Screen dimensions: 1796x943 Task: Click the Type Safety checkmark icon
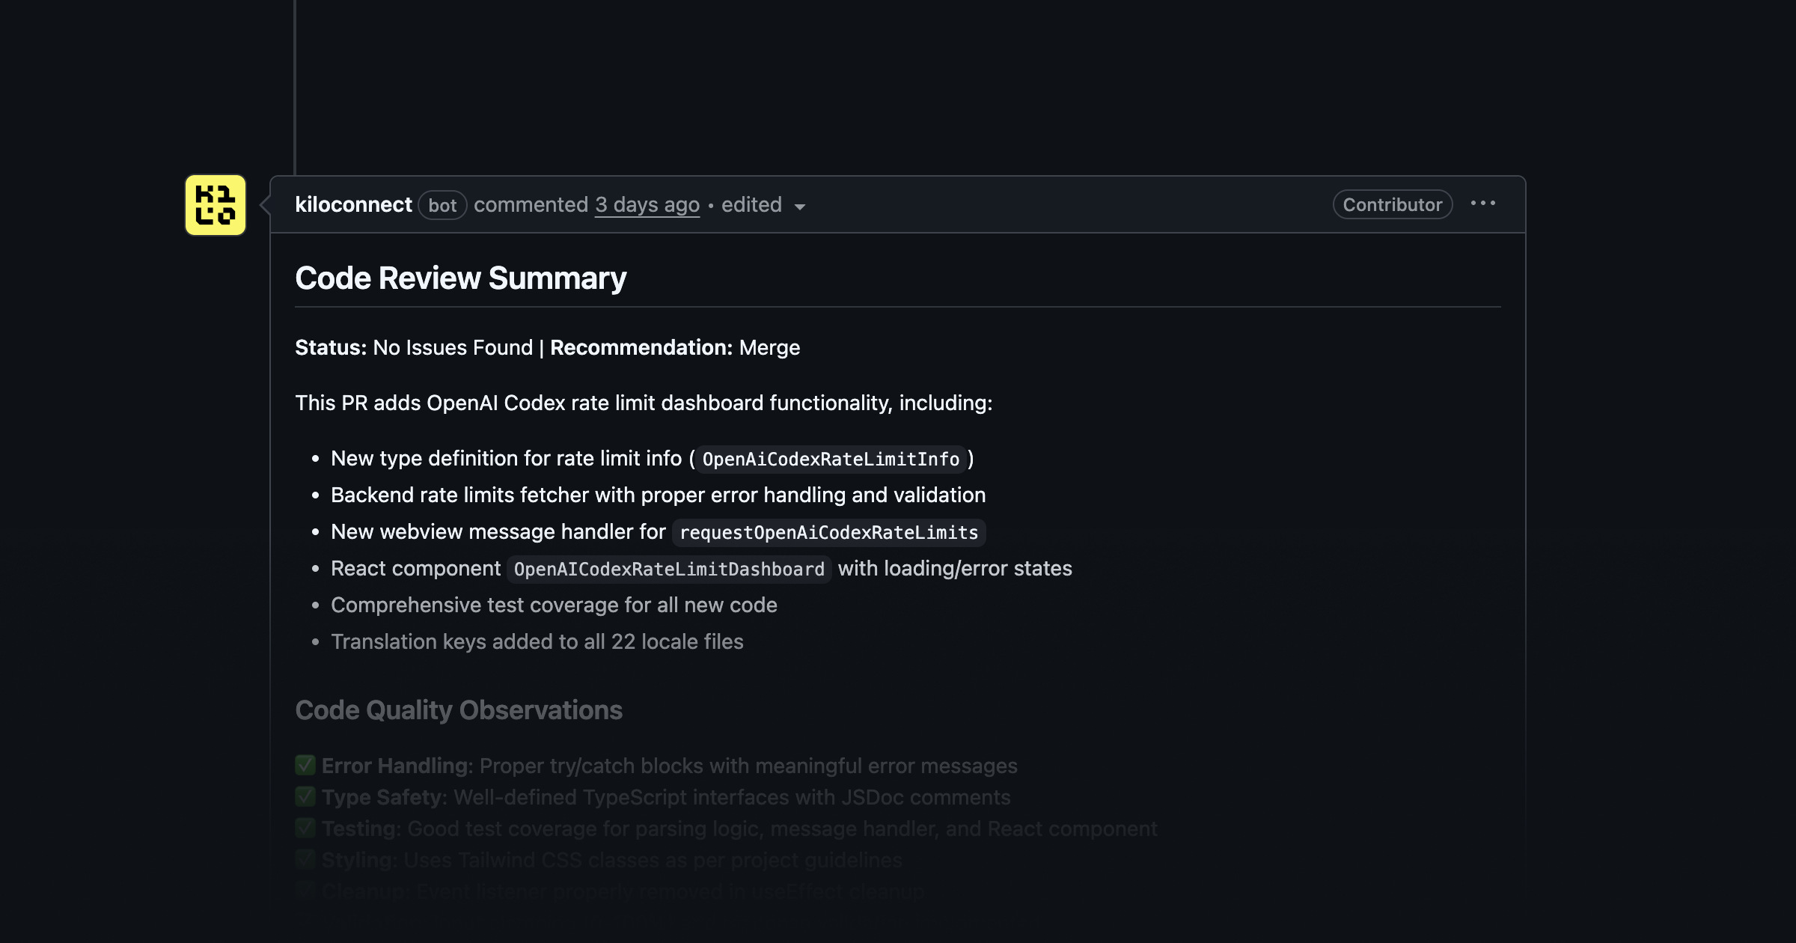click(305, 796)
